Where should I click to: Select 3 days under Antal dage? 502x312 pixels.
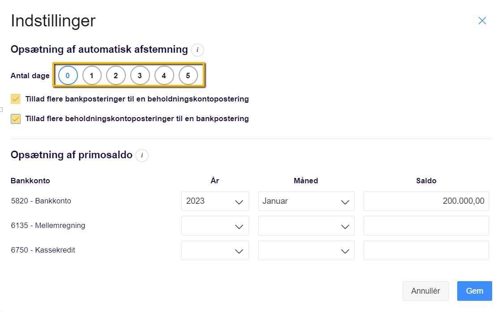pyautogui.click(x=140, y=75)
